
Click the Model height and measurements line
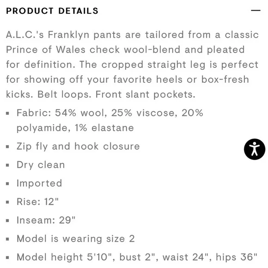[137, 257]
